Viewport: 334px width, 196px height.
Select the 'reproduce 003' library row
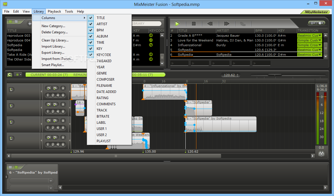[19, 36]
